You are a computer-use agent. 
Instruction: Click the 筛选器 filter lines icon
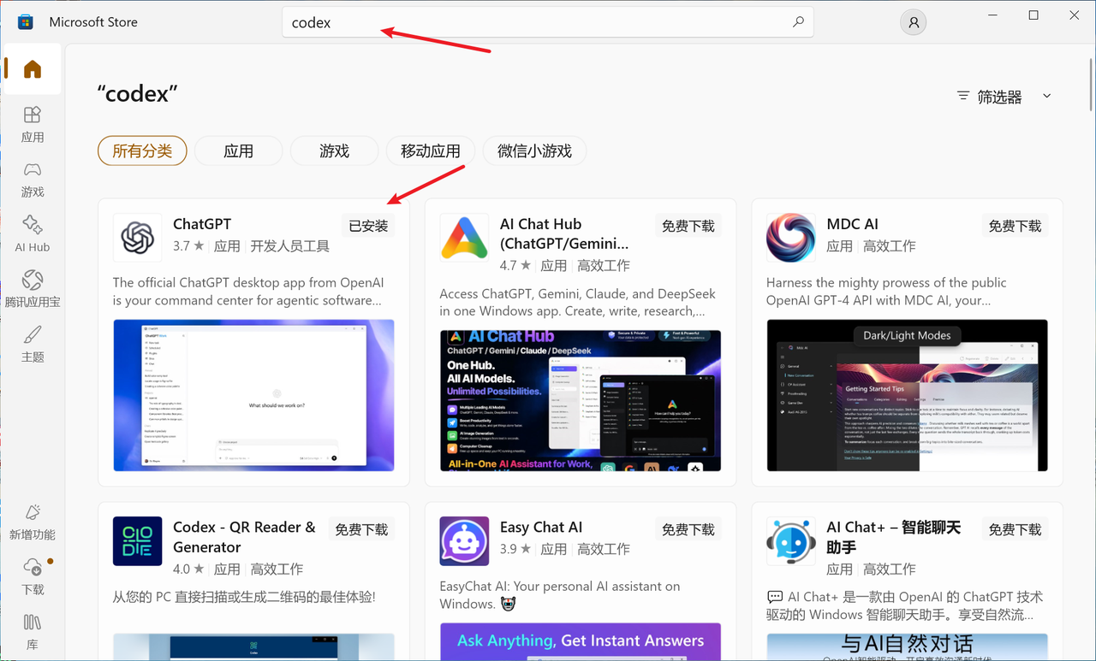click(963, 96)
